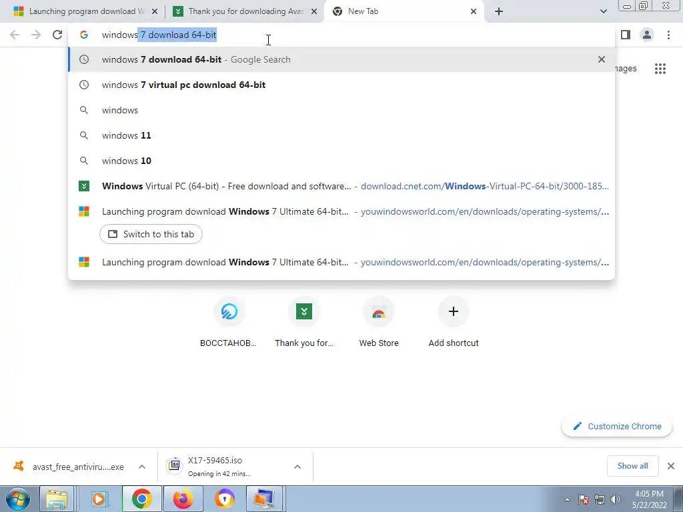Image resolution: width=683 pixels, height=512 pixels.
Task: Switch to 'Launching program download' tab
Action: coord(82,11)
